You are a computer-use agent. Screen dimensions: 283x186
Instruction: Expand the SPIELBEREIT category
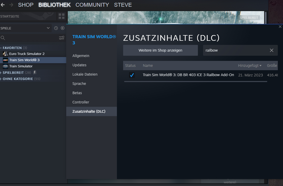tap(1, 72)
